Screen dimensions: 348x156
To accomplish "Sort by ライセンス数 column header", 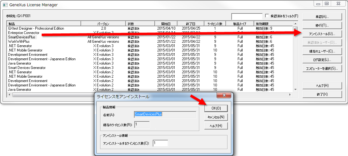I will (215, 24).
